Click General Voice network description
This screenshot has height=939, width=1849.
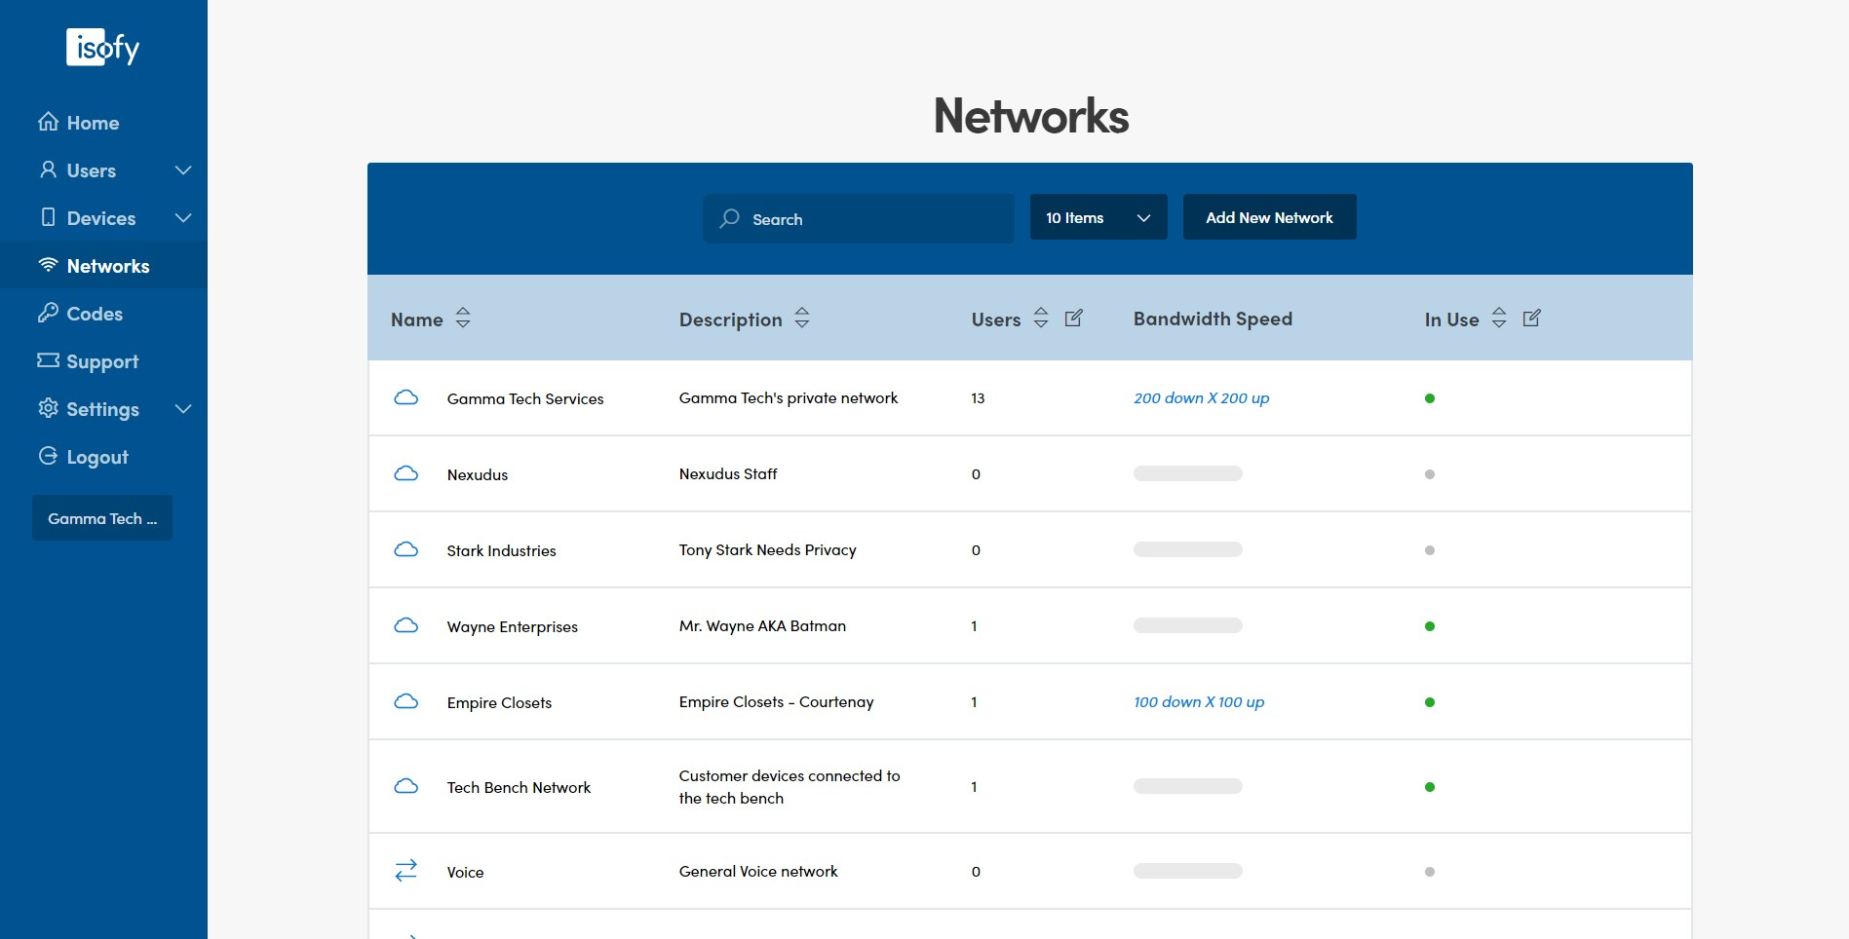tap(758, 871)
